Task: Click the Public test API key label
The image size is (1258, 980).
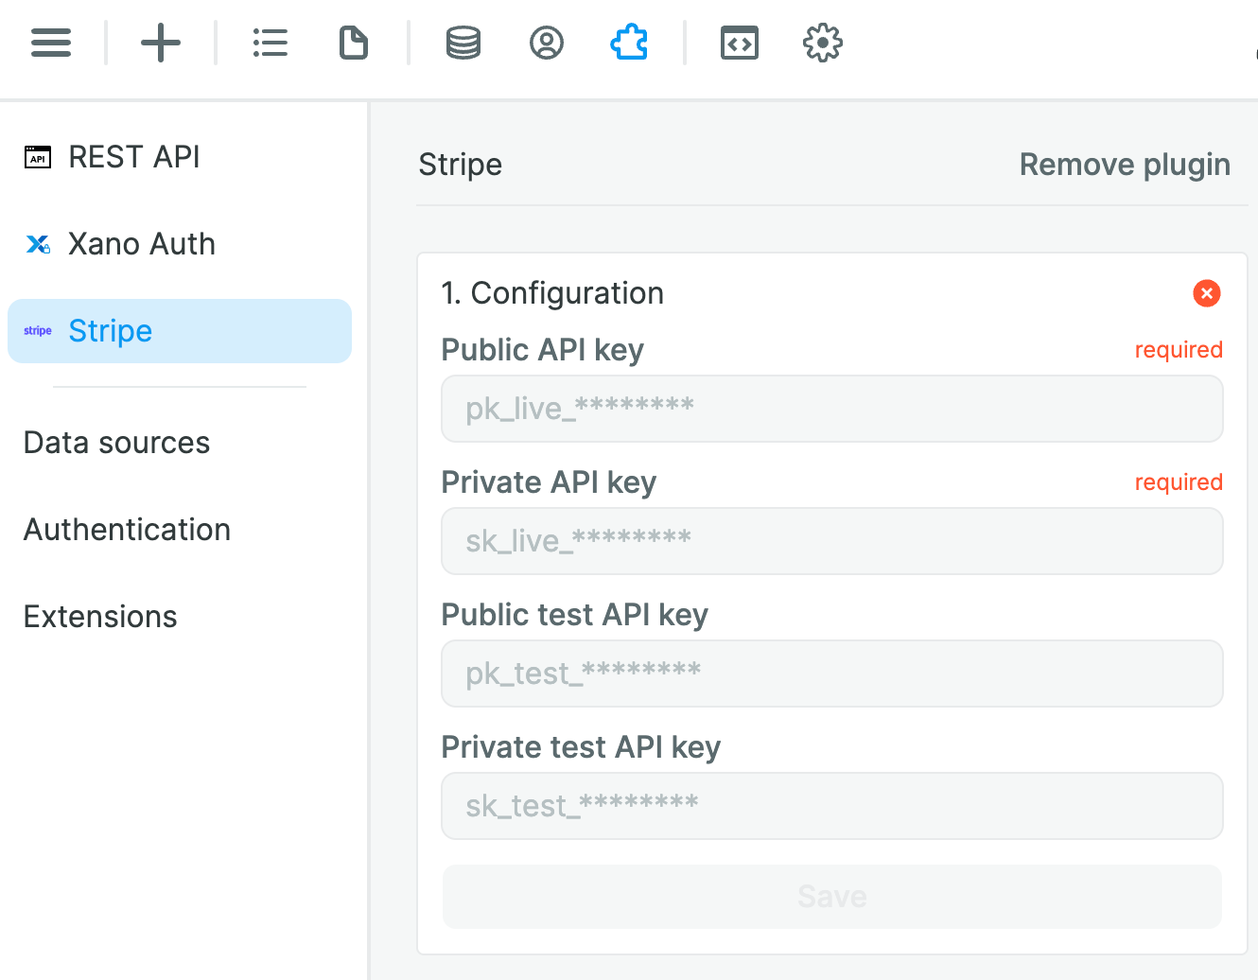Action: coord(575,615)
